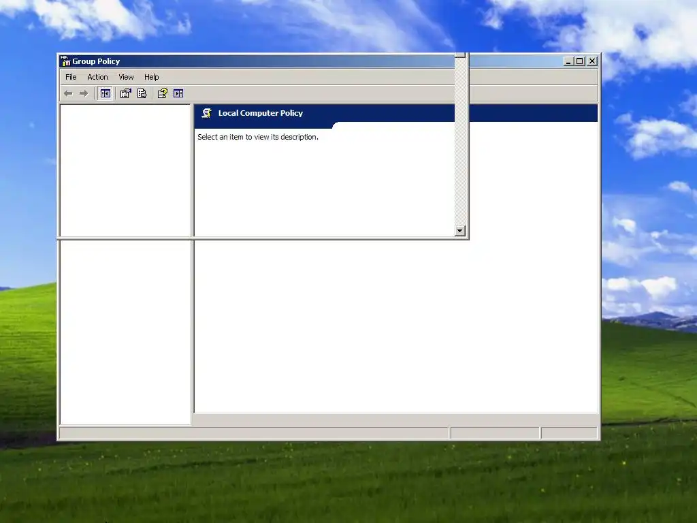Click the Back arrow toolbar icon

(x=68, y=93)
